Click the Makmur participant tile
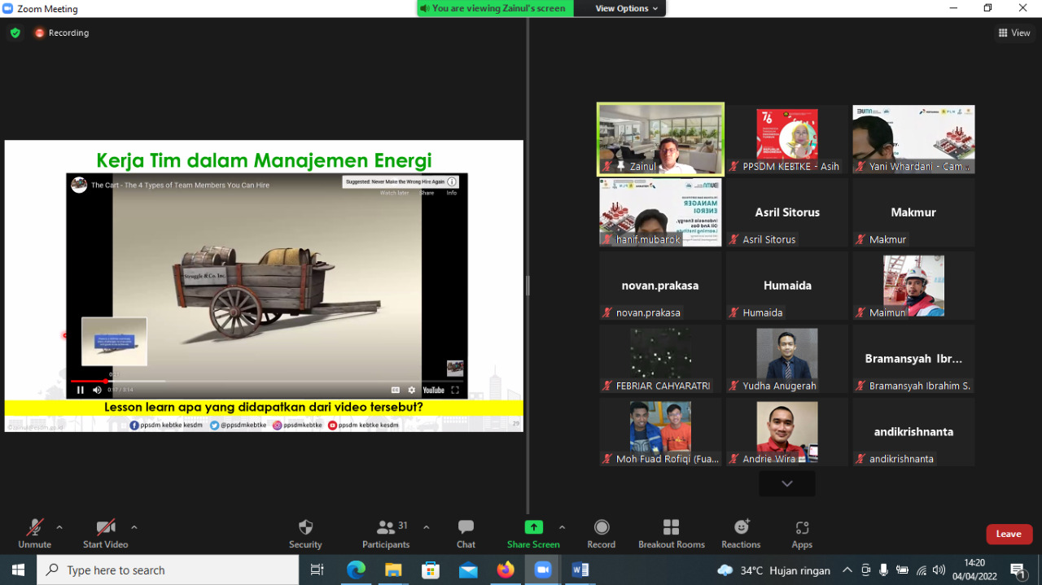This screenshot has height=585, width=1042. 913,212
